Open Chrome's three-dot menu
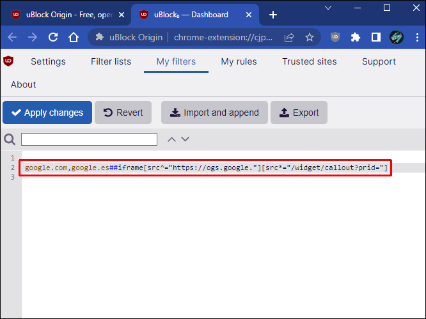 [x=417, y=37]
